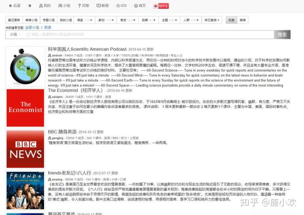Click the 全部小组 breadcrumb link
Screen dimensions: 304x215
click(x=32, y=27)
